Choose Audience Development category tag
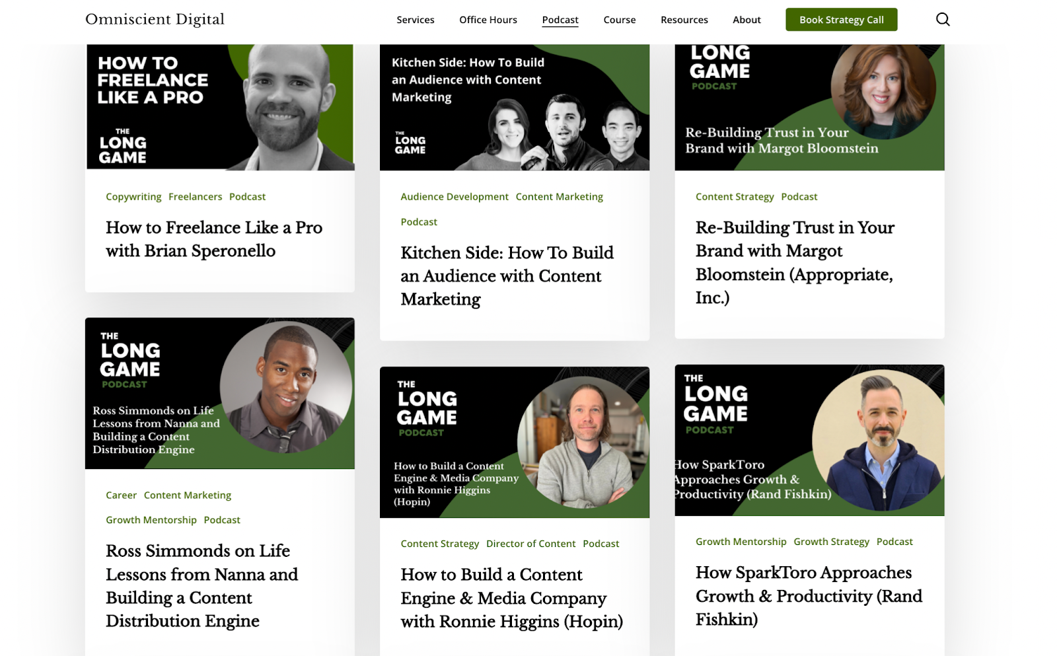This screenshot has height=656, width=1057. [x=455, y=197]
